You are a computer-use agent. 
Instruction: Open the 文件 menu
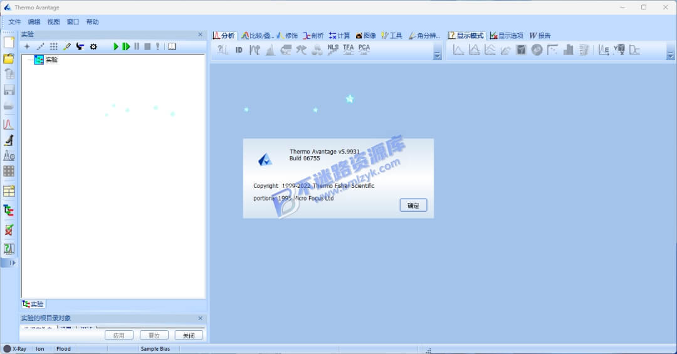14,22
